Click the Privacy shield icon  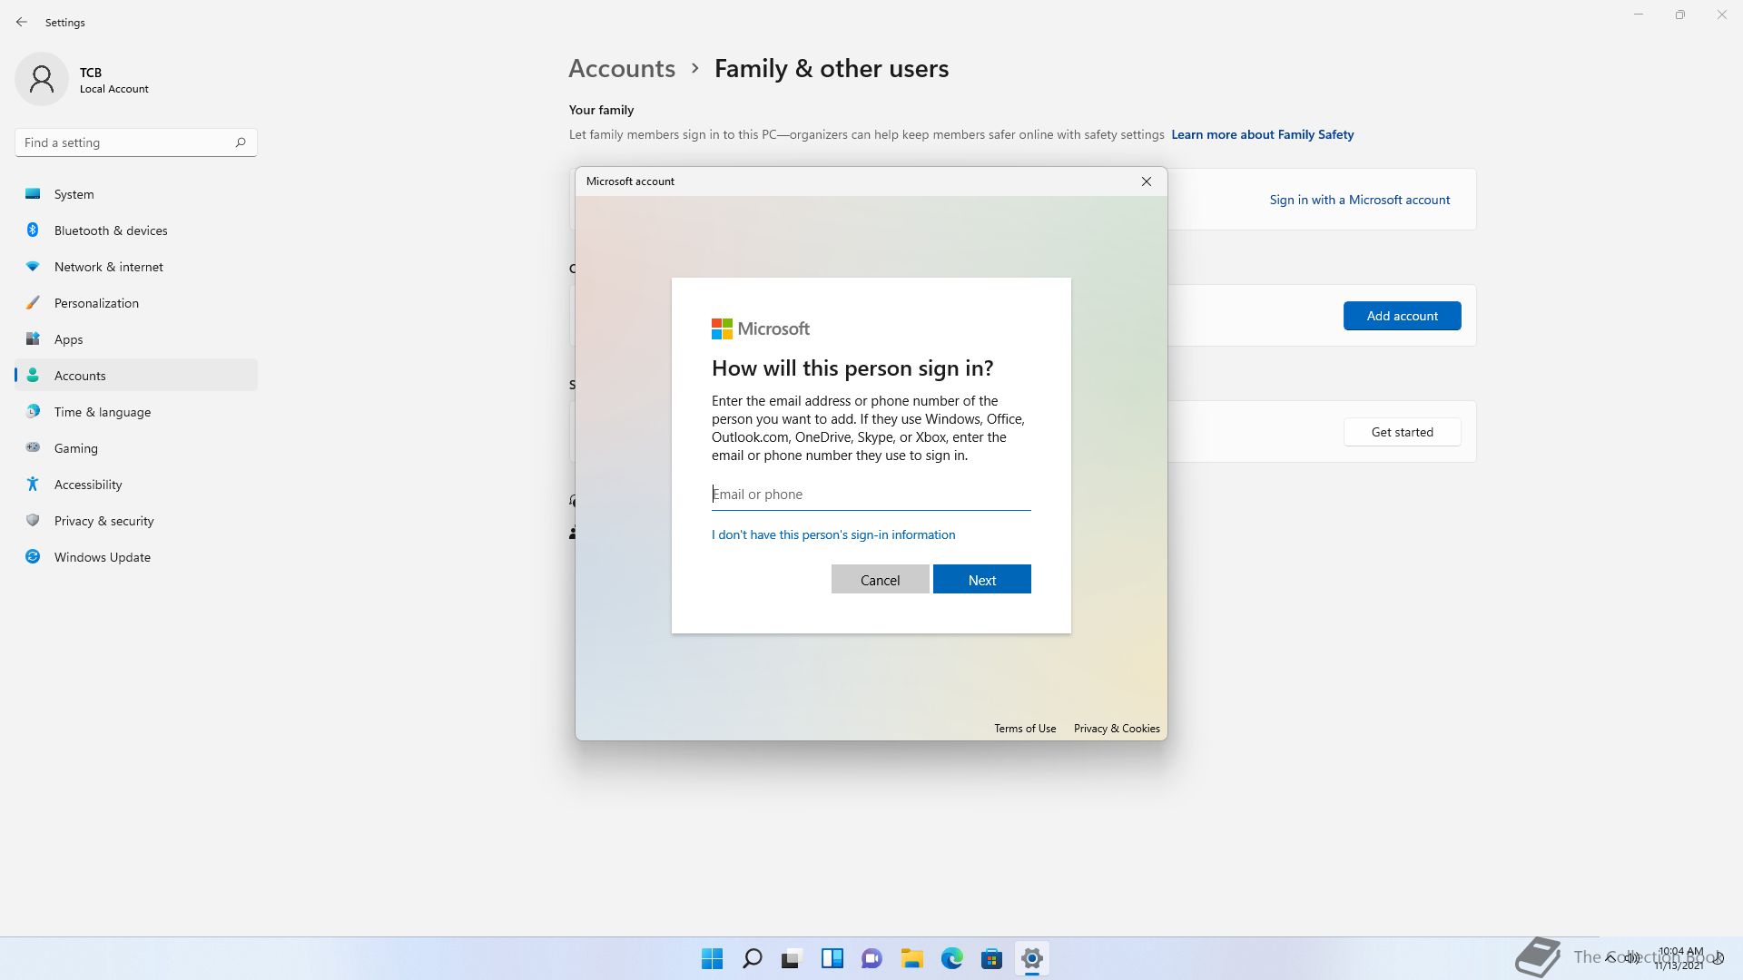pyautogui.click(x=33, y=520)
